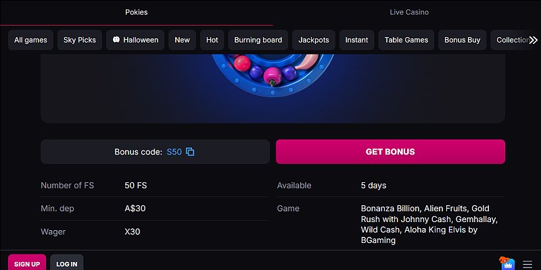Open the Table Games category

(x=406, y=40)
